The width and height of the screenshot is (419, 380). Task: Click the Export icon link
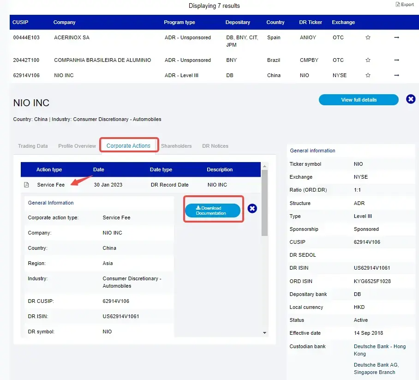coord(404,5)
